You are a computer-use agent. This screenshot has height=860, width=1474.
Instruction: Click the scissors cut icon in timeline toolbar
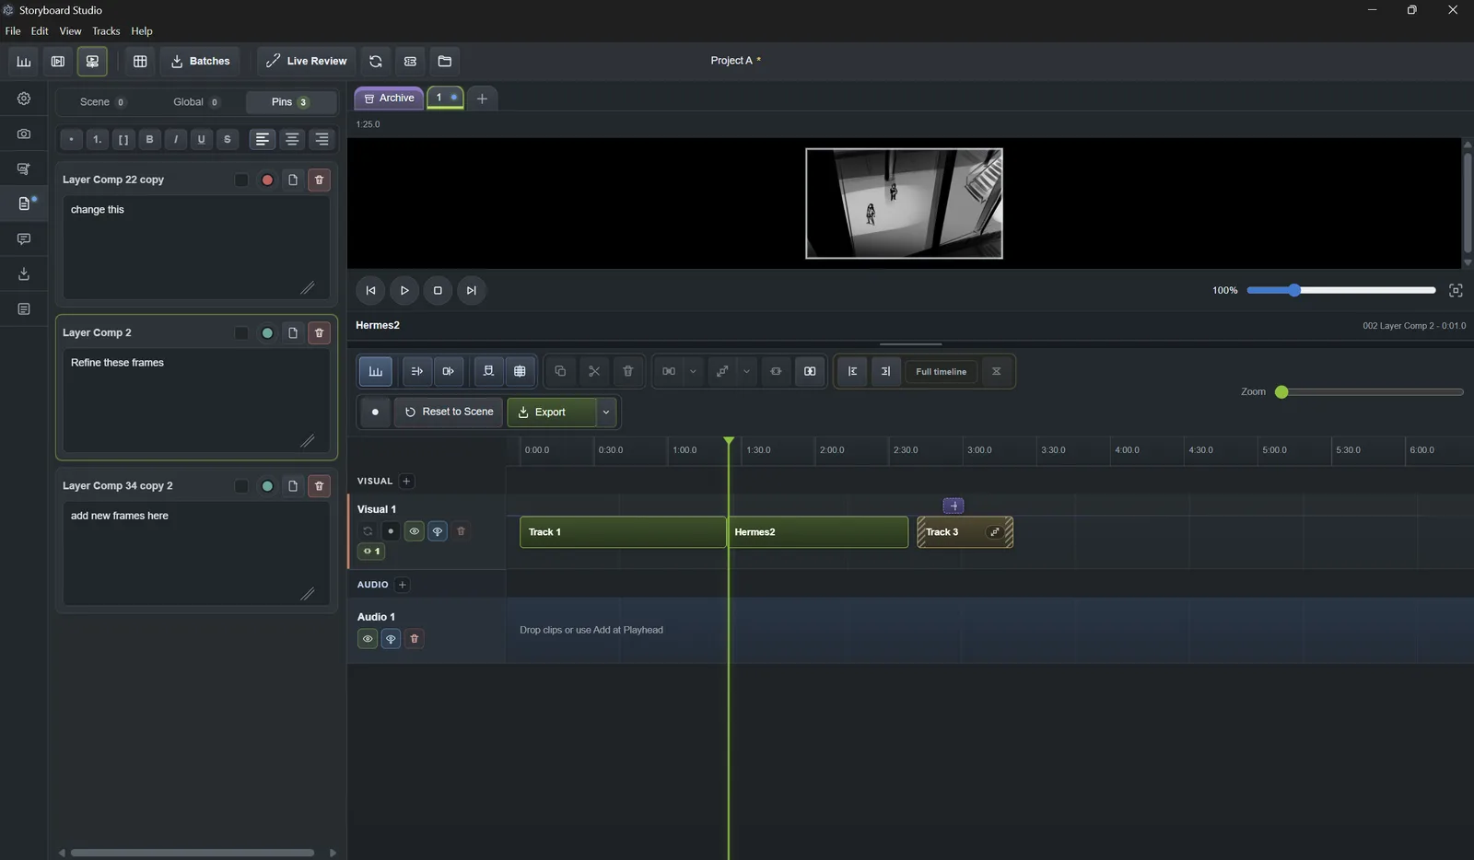(x=594, y=371)
